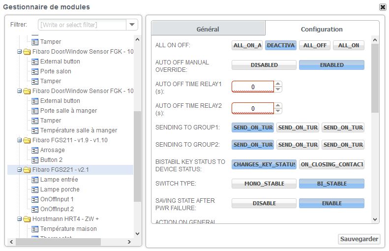Click the Sauvegarder button
Image resolution: width=389 pixels, height=251 pixels.
click(x=359, y=239)
